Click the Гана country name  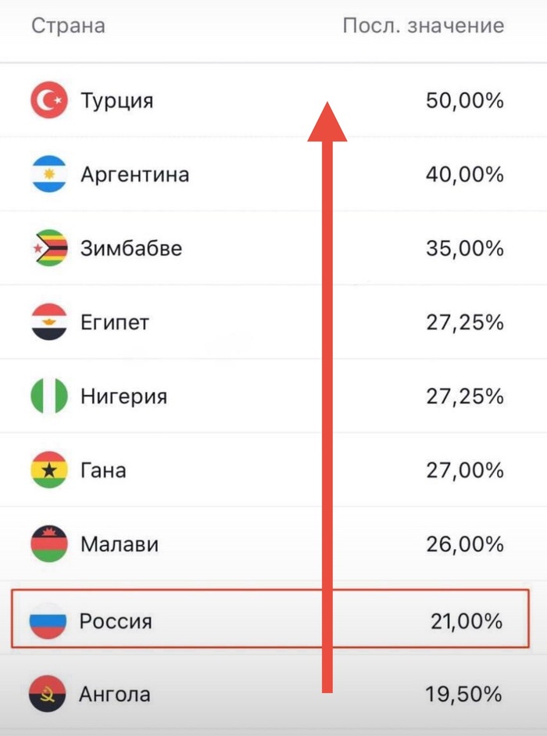coord(103,471)
